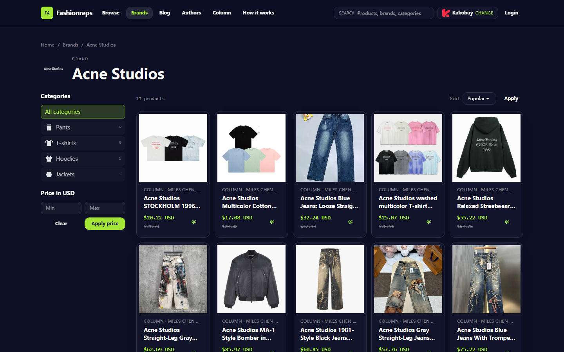Viewport: 564px width, 352px height.
Task: Click the Fashionreps site name
Action: [x=74, y=13]
